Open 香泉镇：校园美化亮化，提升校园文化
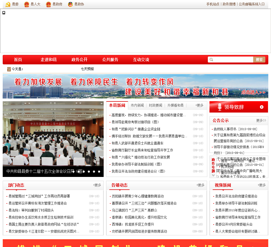This screenshot has height=247, width=271. (139, 217)
